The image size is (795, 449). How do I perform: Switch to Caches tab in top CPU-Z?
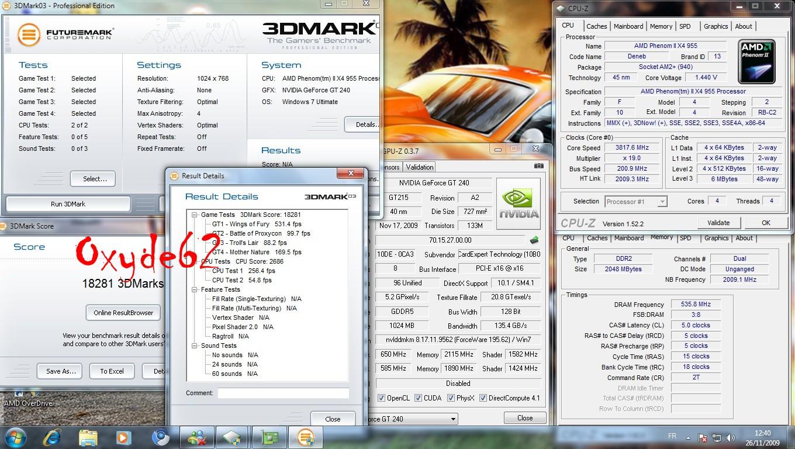[x=597, y=26]
